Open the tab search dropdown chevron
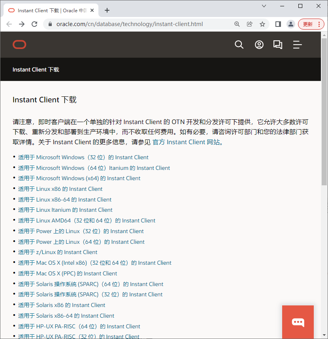This screenshot has width=328, height=339. [264, 6]
